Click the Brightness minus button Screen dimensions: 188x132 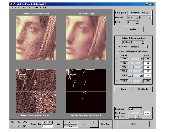[x=132, y=117]
